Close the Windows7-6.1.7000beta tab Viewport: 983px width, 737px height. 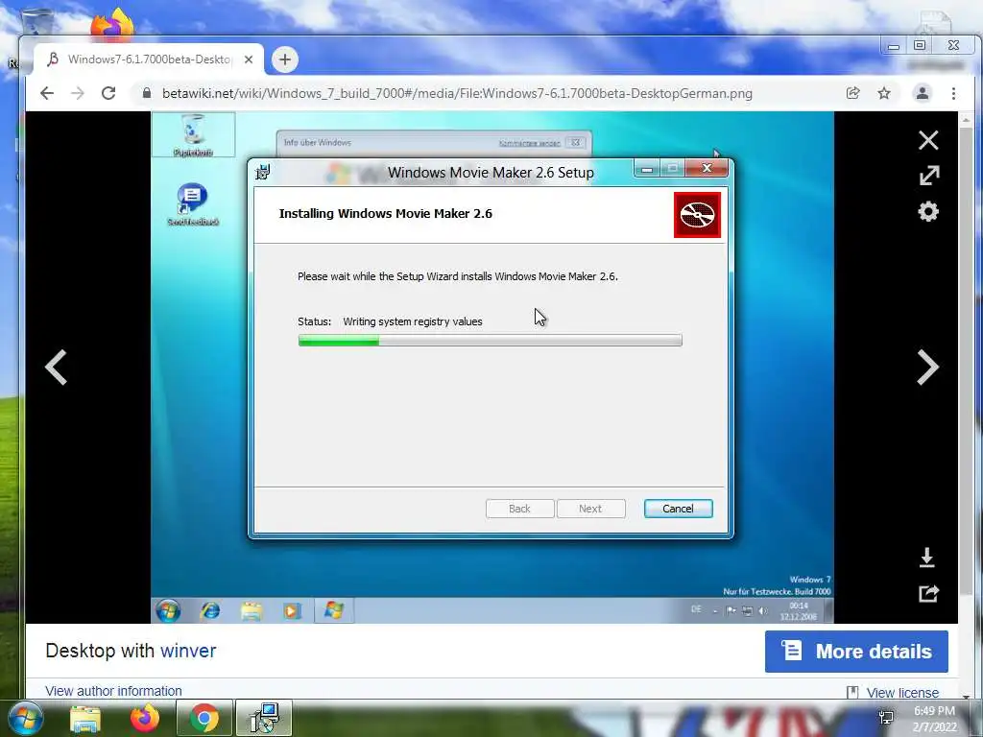pos(249,59)
